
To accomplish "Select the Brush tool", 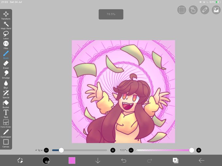I will click(x=6, y=55).
